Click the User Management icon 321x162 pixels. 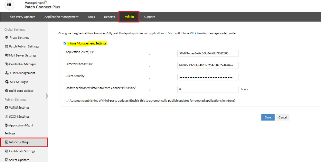pyautogui.click(x=7, y=73)
